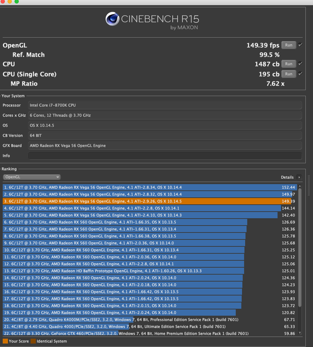Screen dimensions: 313x347
Task: Select row 13 Radeon HD Baffin Prototype
Action: (x=150, y=271)
